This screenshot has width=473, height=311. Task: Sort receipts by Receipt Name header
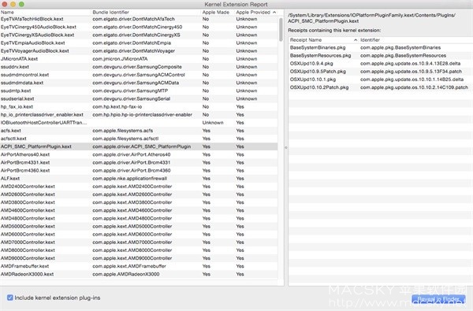pyautogui.click(x=323, y=40)
